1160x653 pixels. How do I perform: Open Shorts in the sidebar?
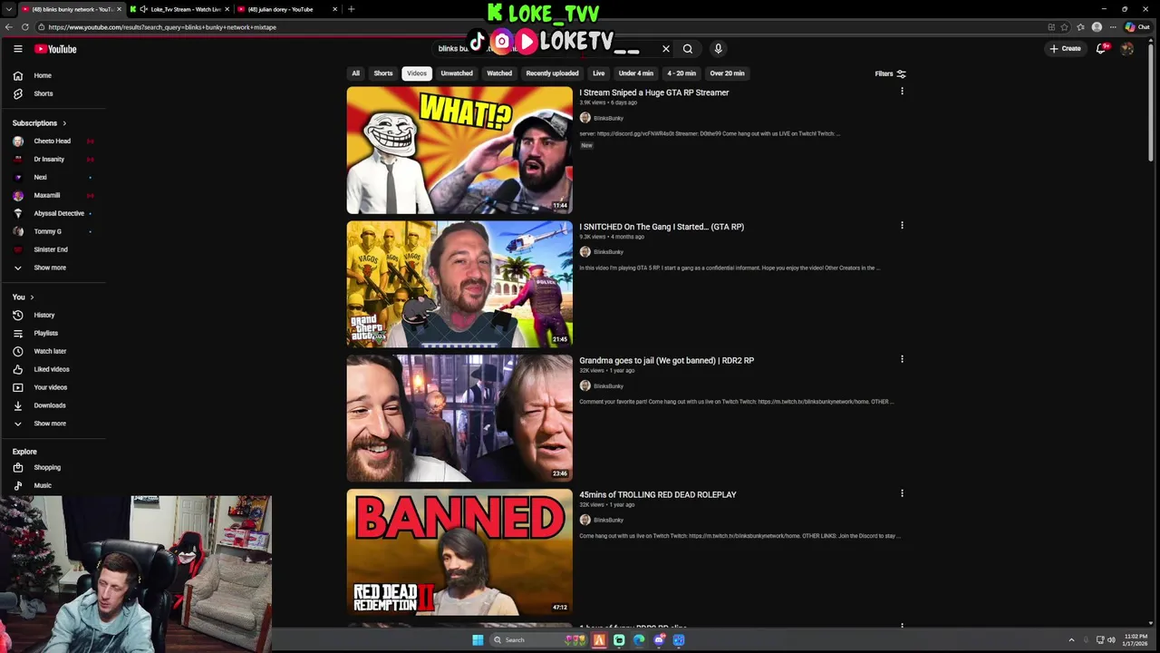point(53,93)
